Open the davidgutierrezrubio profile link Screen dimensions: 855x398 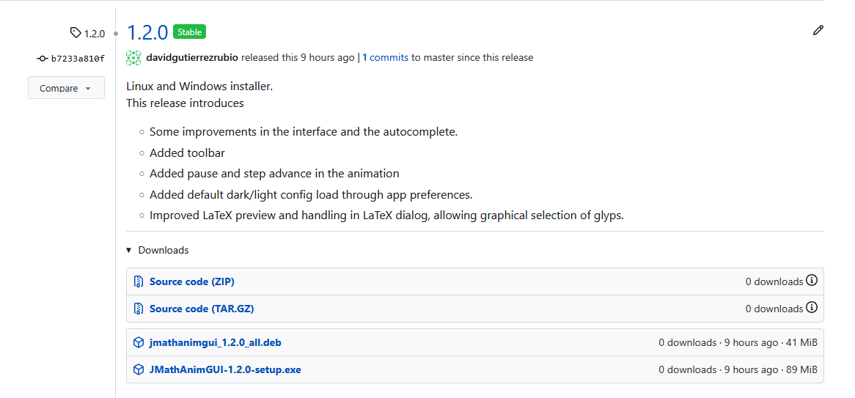pos(192,57)
